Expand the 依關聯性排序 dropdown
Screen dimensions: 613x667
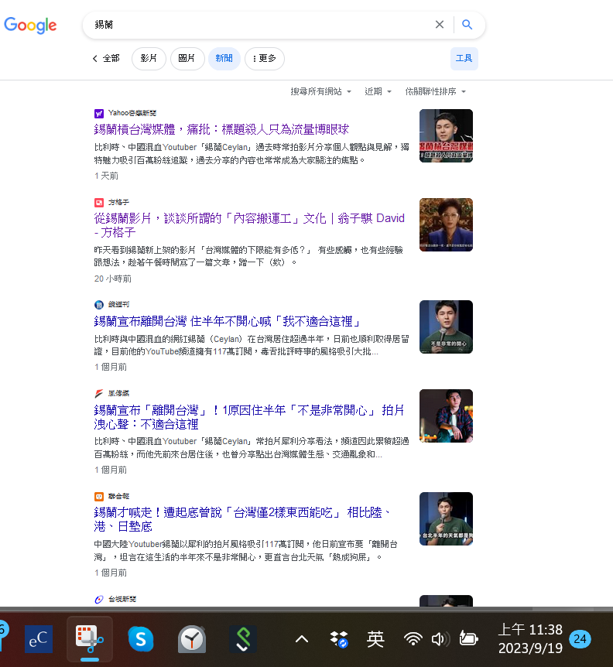(x=435, y=91)
